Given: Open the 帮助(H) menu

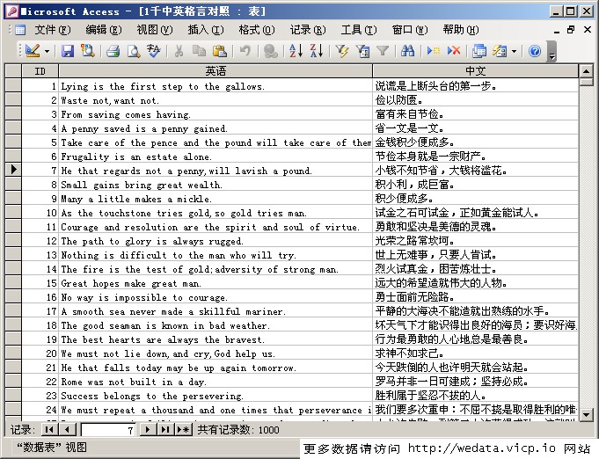Looking at the screenshot, I should click(461, 29).
